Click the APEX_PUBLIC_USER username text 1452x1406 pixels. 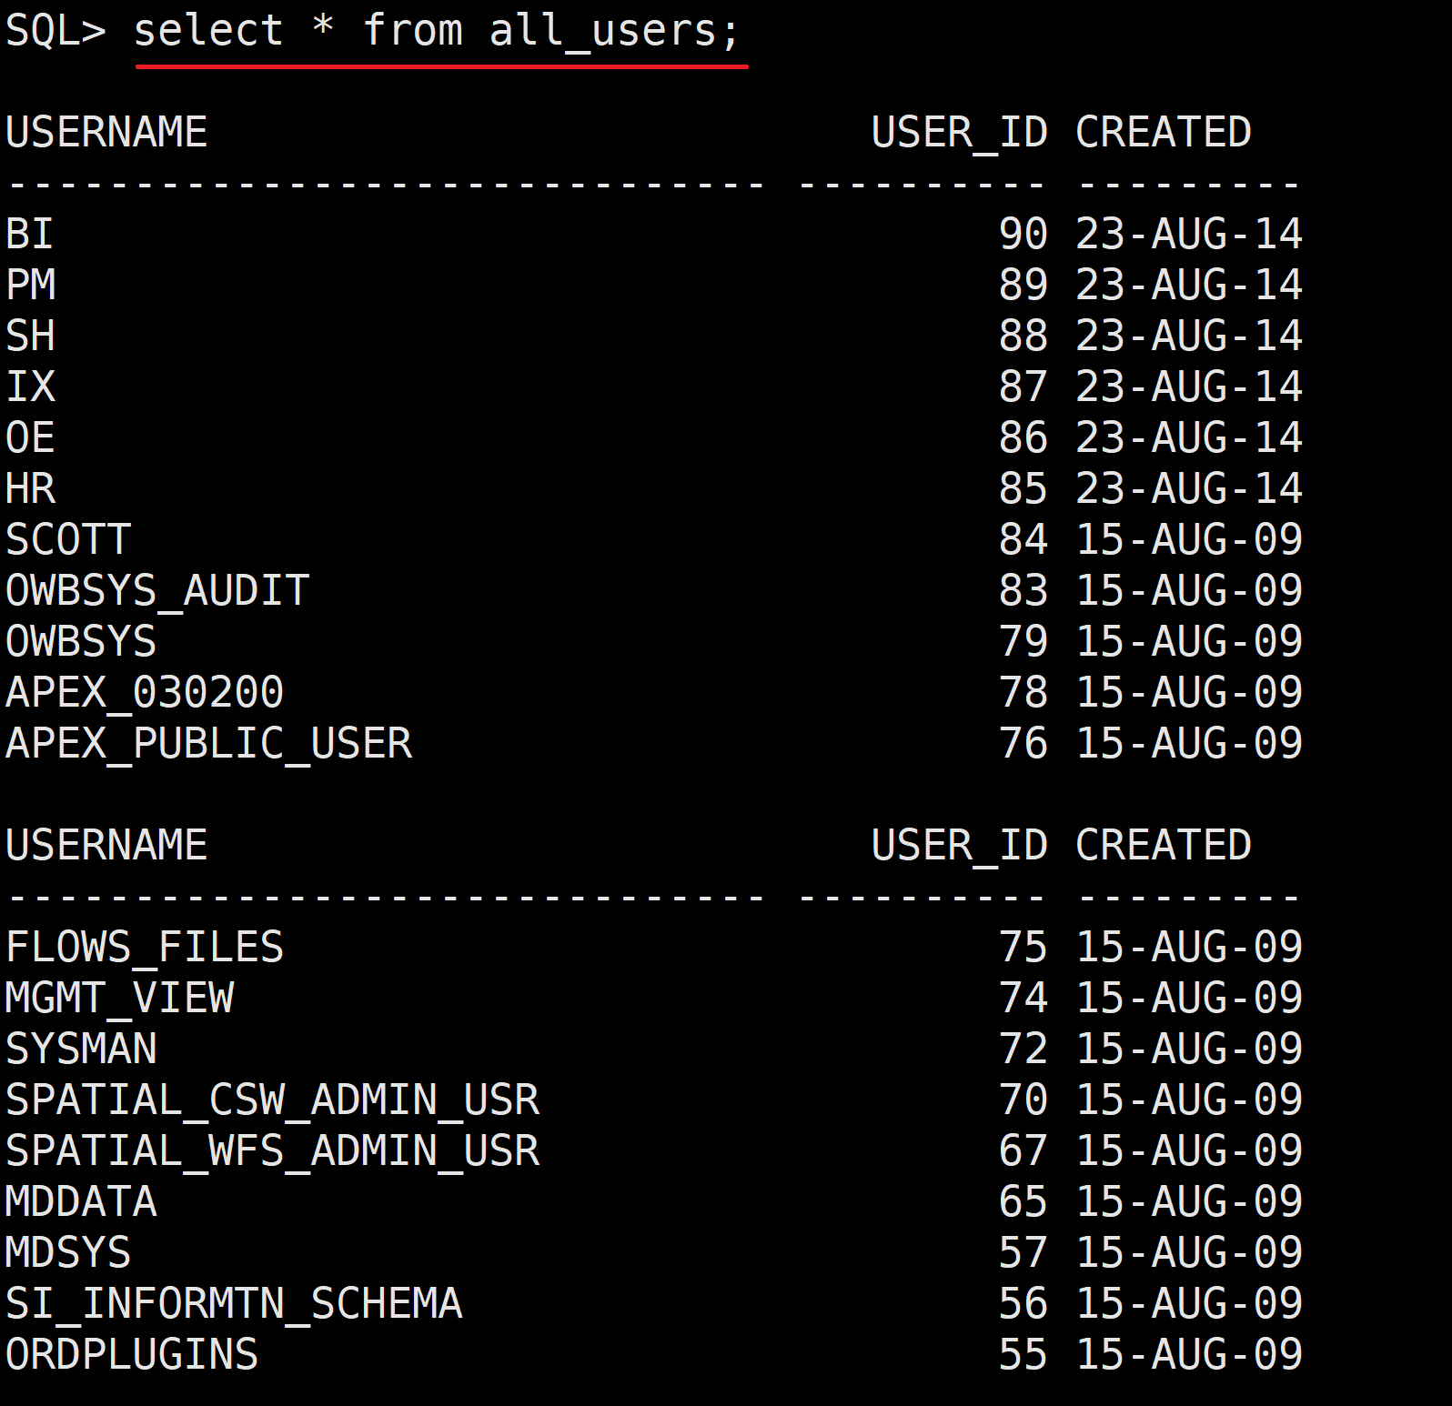208,744
